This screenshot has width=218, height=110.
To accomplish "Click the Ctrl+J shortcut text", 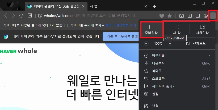I will pos(206,63).
